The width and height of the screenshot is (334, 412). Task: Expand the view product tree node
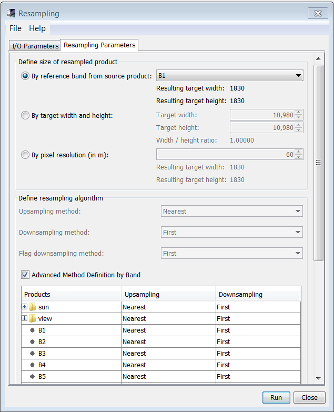[24, 318]
